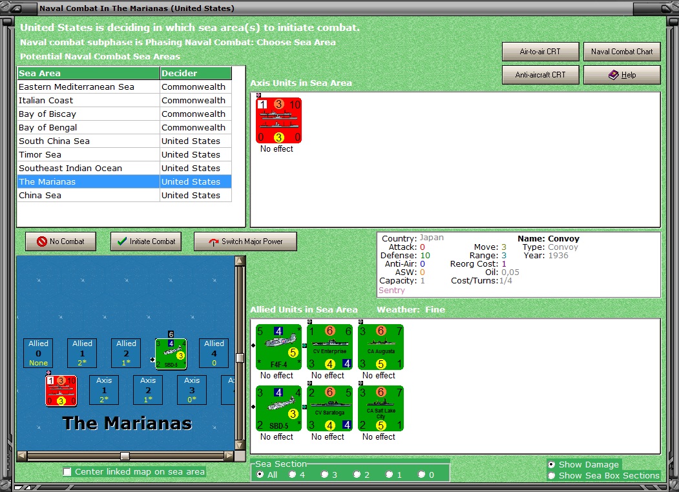Select Bay of Biscay sea area row
This screenshot has height=492, width=679.
click(125, 114)
